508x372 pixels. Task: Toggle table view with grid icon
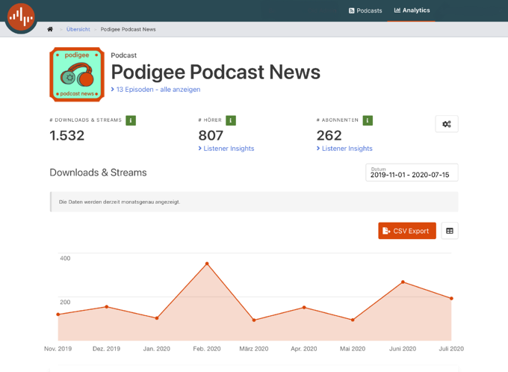(450, 231)
